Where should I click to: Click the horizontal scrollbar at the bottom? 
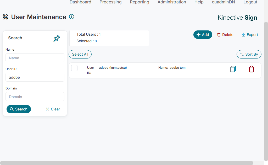click(x=127, y=163)
